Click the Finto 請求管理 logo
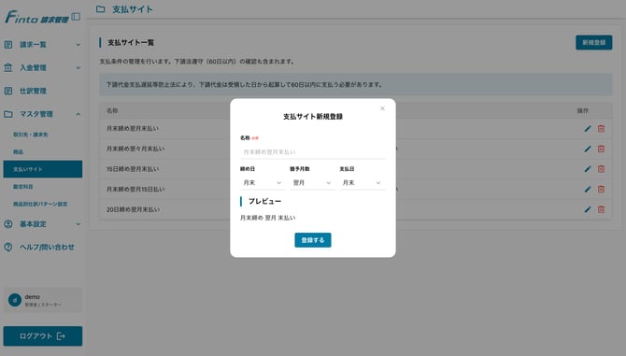This screenshot has width=626, height=356. (x=36, y=17)
